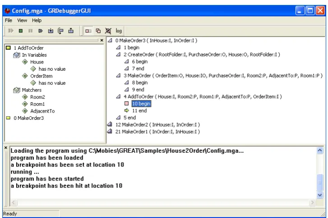Collapse the 3 MakeOrder node

[118, 75]
